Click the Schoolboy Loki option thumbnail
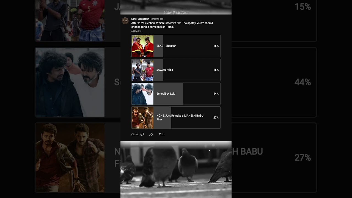 pyautogui.click(x=142, y=94)
